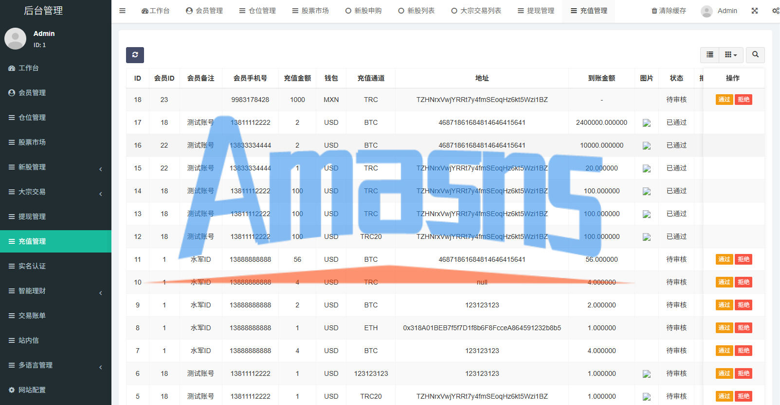
Task: Enter fullscreen using the expand arrows icon
Action: [x=755, y=11]
